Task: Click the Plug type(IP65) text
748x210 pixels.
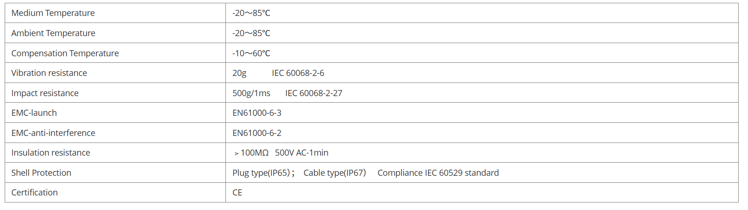Action: coord(261,173)
